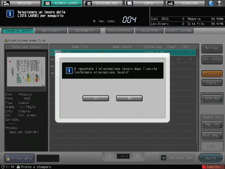The height and width of the screenshot is (169, 225).
Task: Click the Copia button in the right panel
Action: (x=212, y=83)
